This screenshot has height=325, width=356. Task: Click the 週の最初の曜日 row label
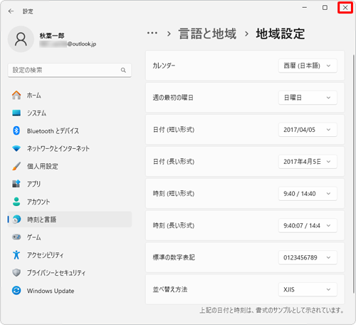coord(173,98)
